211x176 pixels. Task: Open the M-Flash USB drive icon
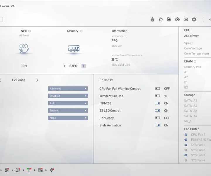click(152, 20)
